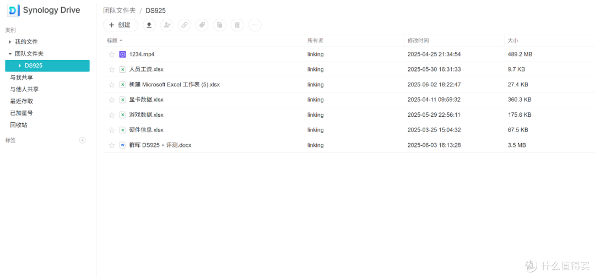The height and width of the screenshot is (278, 595).
Task: Click the share-with-user toolbar icon
Action: pyautogui.click(x=166, y=25)
